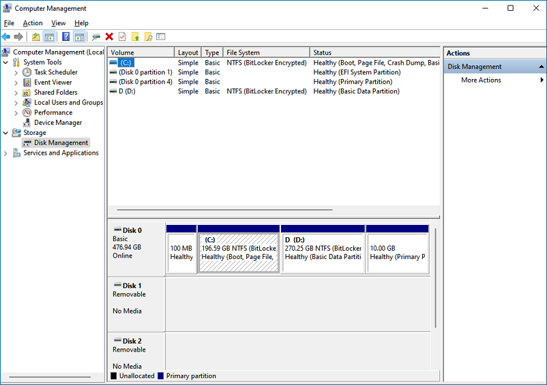Open Help via the blue question mark icon

(x=65, y=37)
